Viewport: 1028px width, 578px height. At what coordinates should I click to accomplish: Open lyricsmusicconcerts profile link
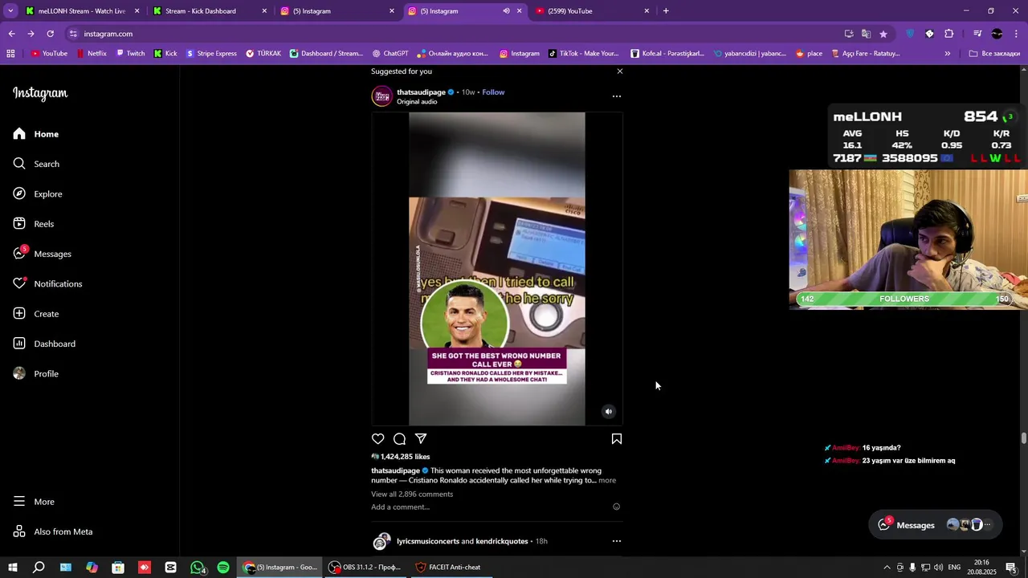point(427,542)
